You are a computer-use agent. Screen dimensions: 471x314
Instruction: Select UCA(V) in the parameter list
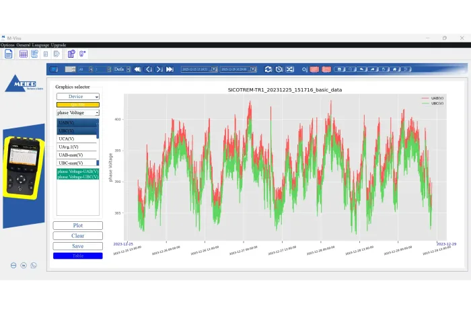point(77,139)
